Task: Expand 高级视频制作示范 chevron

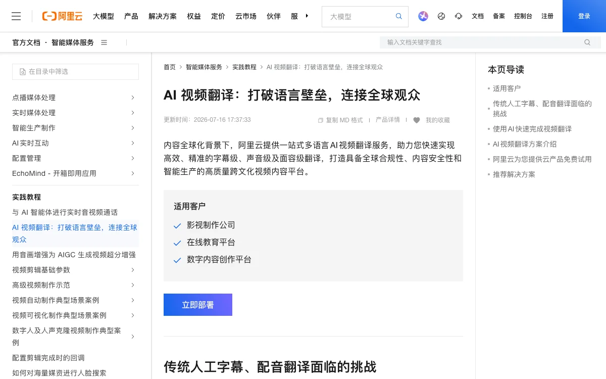Action: point(132,285)
